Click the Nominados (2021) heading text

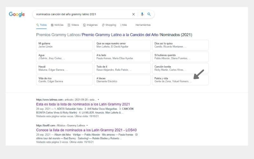coord(176,35)
